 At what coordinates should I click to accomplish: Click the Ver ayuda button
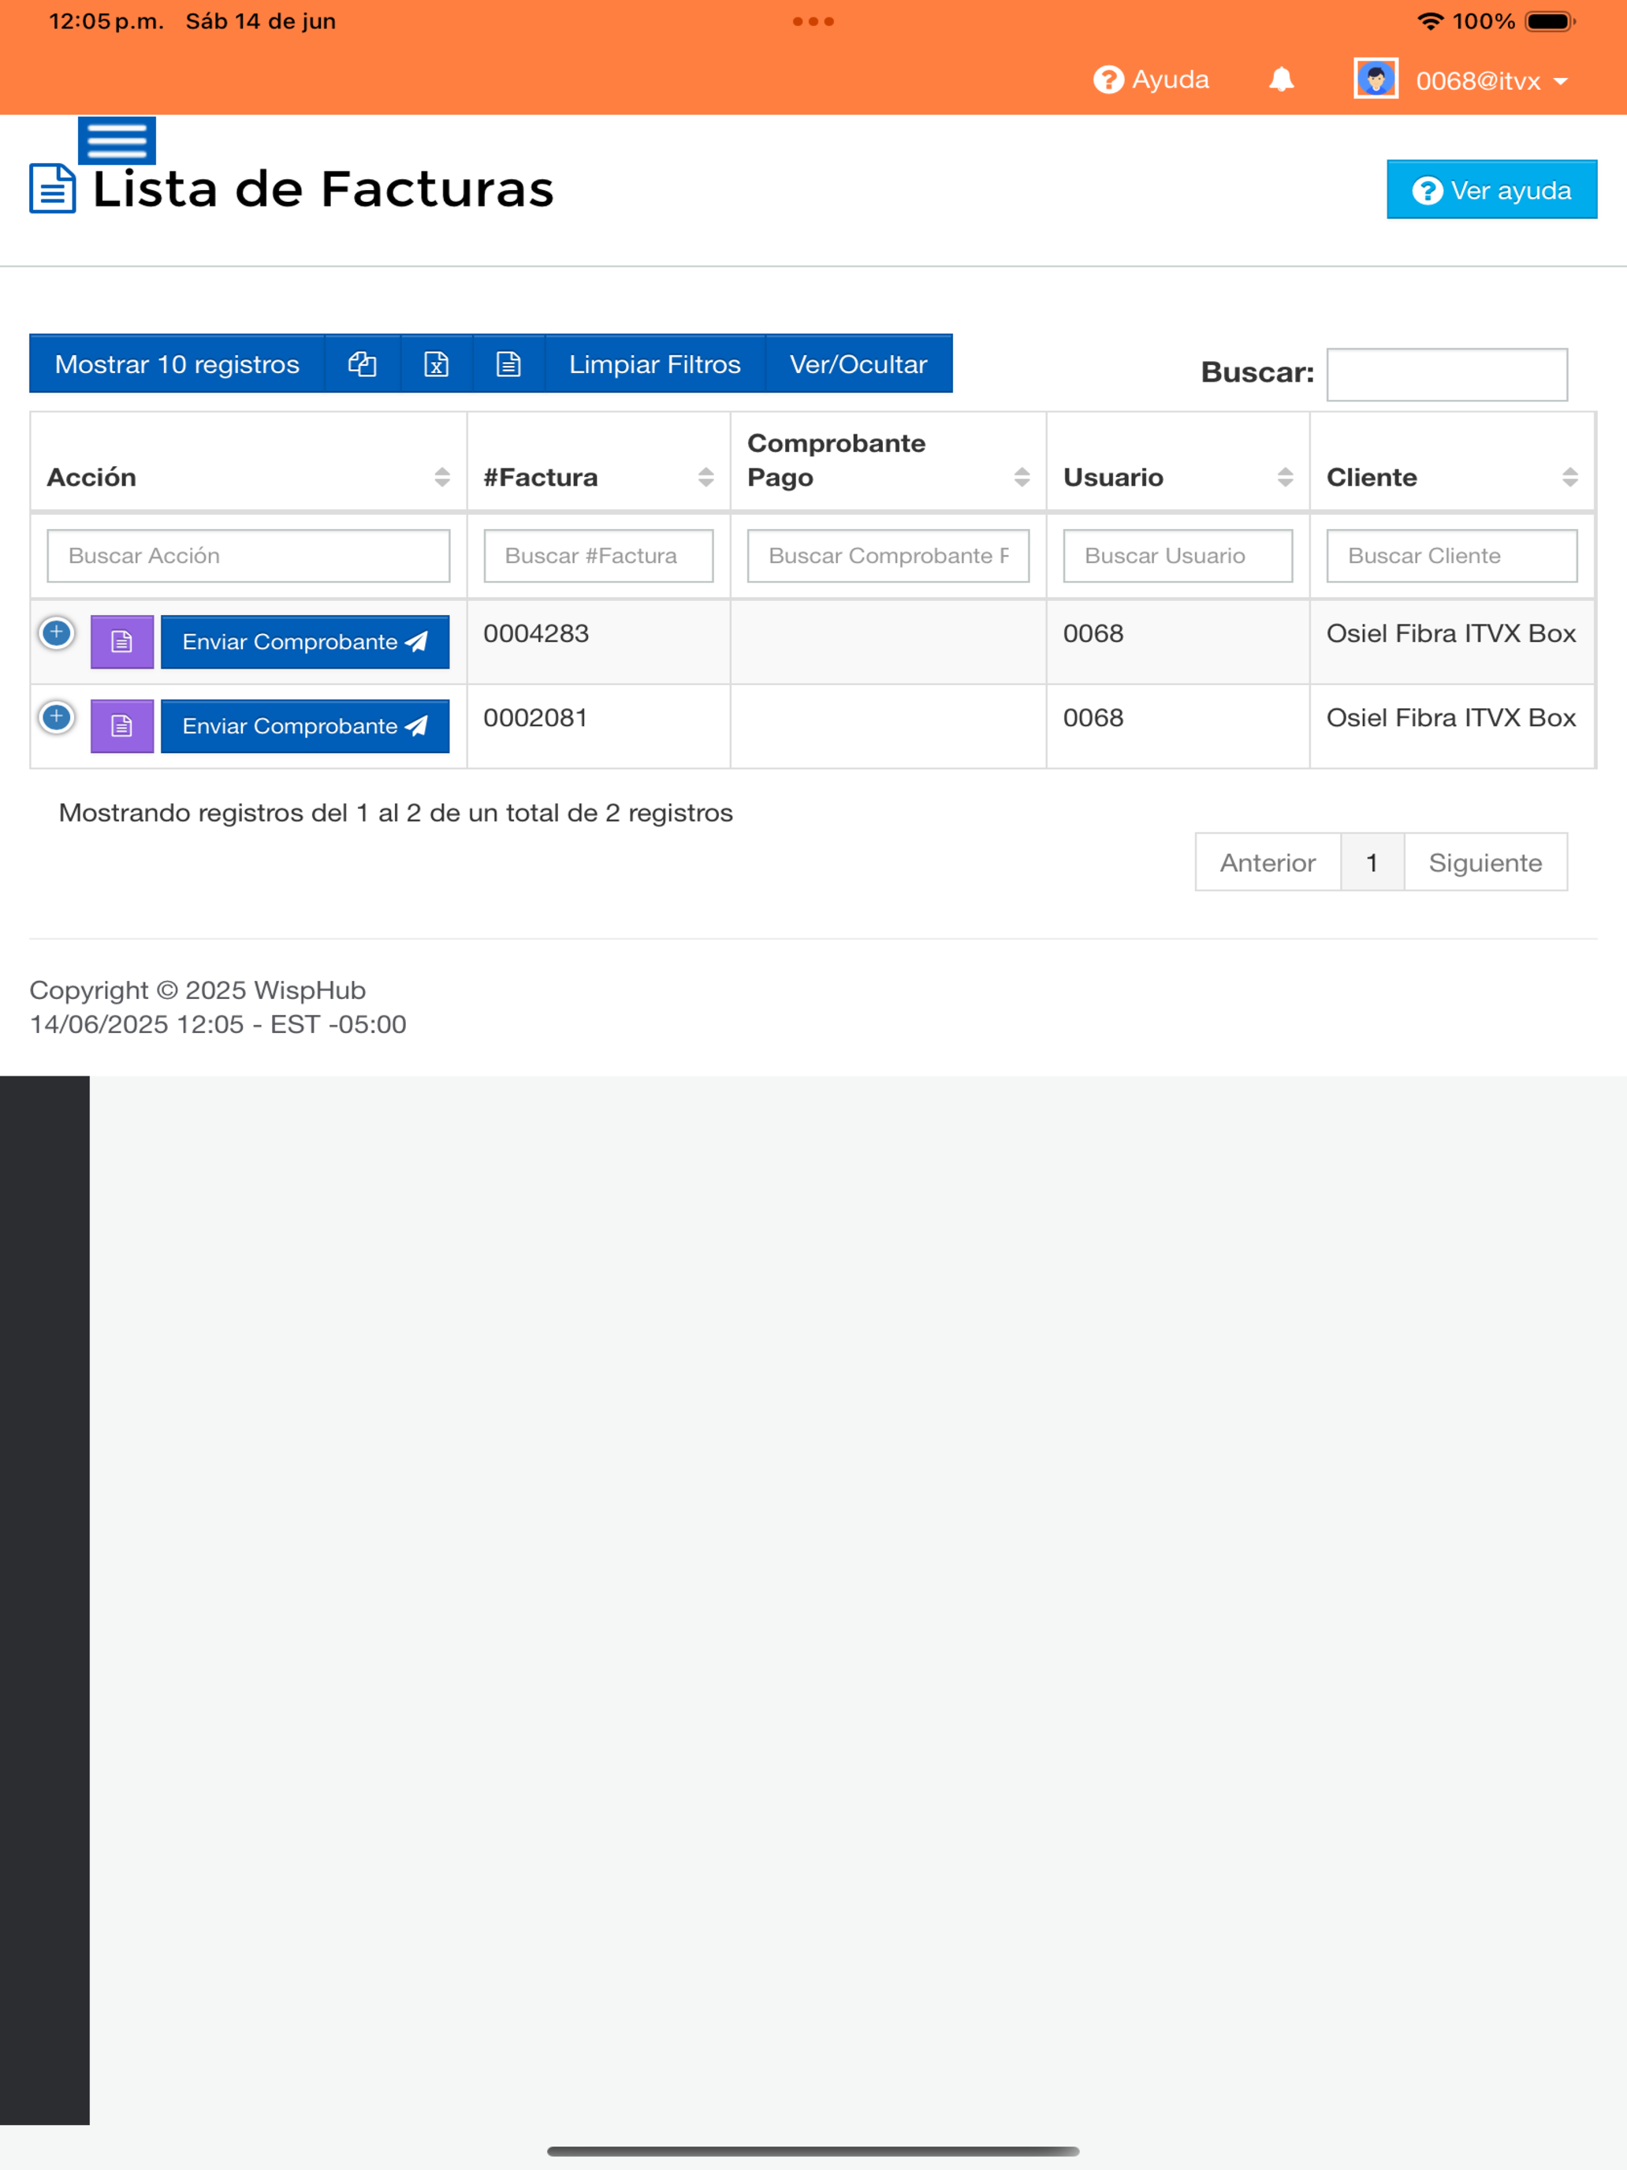coord(1491,189)
